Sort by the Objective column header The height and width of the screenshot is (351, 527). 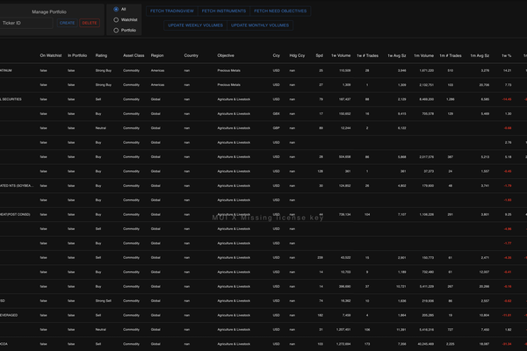[226, 54]
